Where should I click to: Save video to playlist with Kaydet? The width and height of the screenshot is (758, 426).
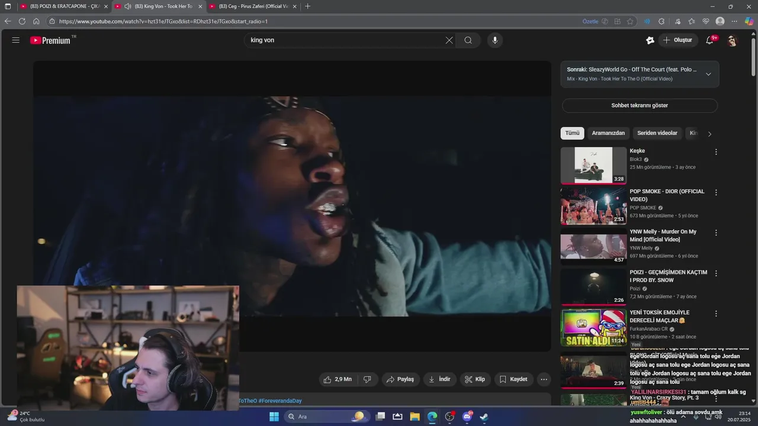pos(513,379)
